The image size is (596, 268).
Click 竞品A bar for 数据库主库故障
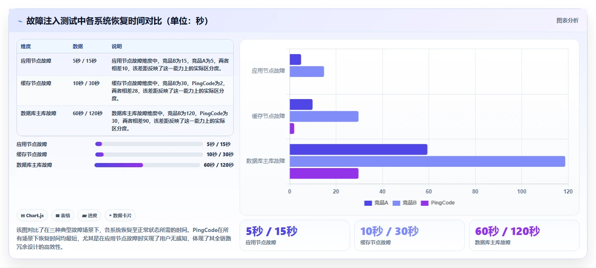pos(359,149)
